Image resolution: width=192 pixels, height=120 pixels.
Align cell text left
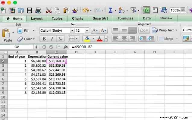(116, 39)
